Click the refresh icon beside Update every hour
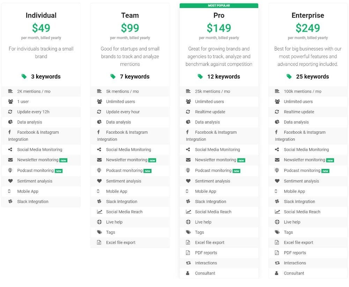This screenshot has height=287, width=349. tap(99, 112)
